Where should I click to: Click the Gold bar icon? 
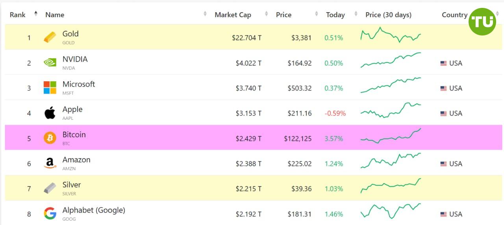[x=50, y=37]
